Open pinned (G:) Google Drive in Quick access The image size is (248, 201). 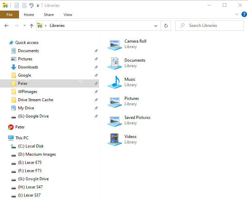pos(33,116)
